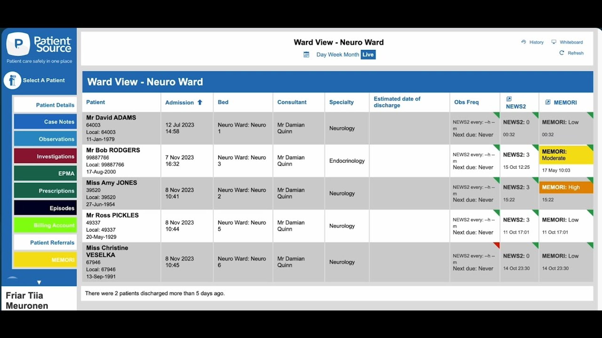The width and height of the screenshot is (602, 338).
Task: Click the Patient Source logo icon
Action: [18, 44]
